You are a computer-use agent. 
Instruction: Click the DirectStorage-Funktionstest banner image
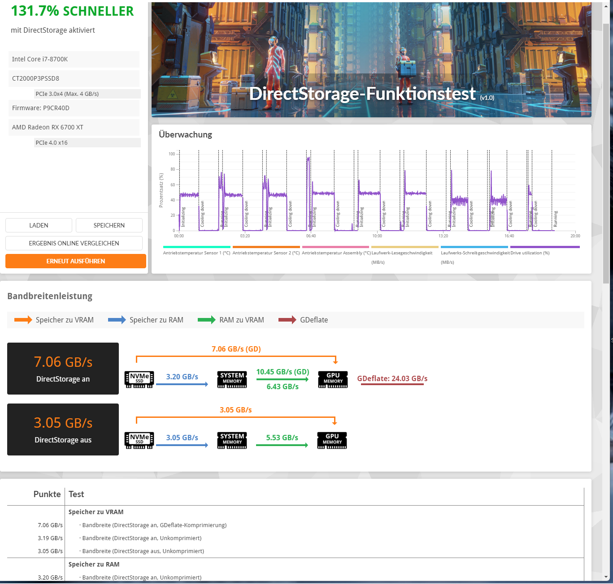(x=371, y=60)
